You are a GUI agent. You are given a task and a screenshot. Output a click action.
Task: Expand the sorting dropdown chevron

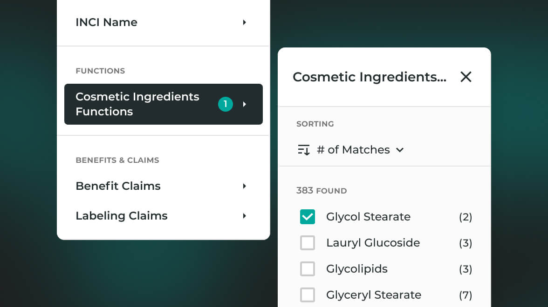399,150
